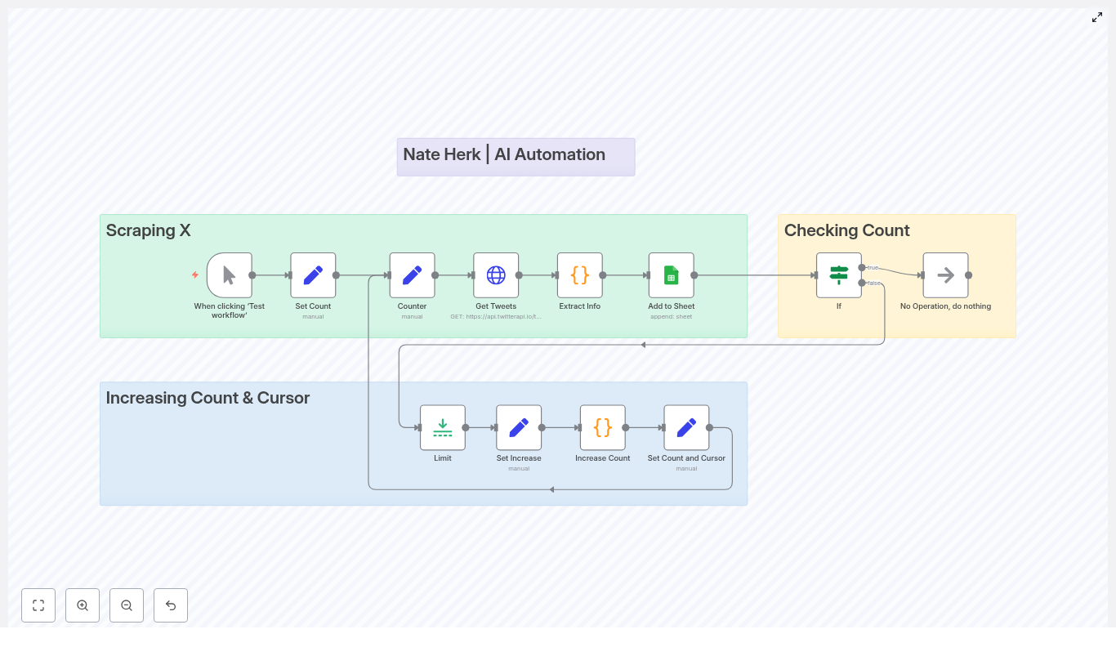Image resolution: width=1116 pixels, height=665 pixels.
Task: Open the Increase Count code node
Action: click(603, 427)
